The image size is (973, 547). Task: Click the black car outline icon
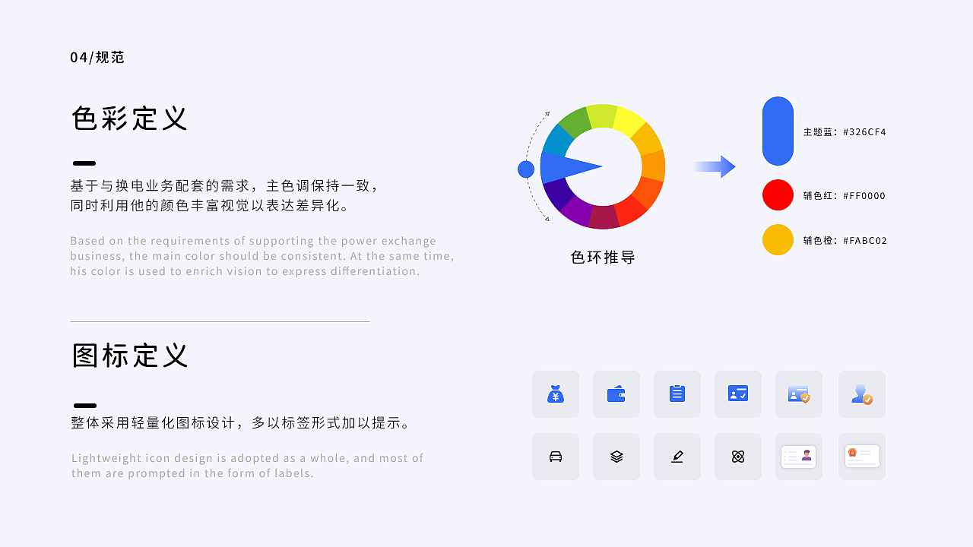tap(556, 457)
